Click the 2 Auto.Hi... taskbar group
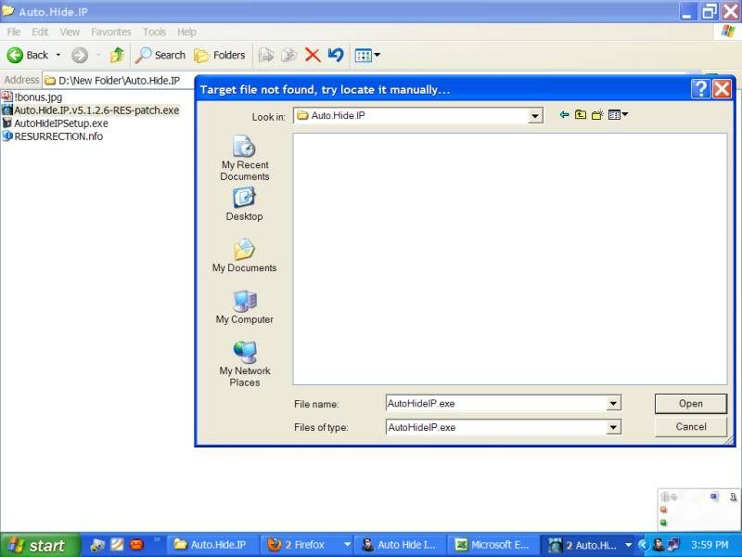The image size is (742, 557). tap(589, 545)
